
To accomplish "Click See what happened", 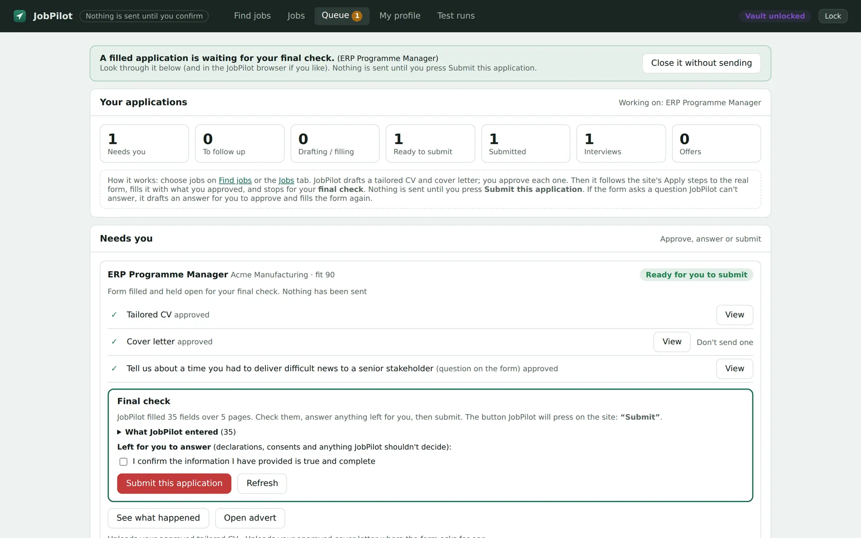I will 158,518.
